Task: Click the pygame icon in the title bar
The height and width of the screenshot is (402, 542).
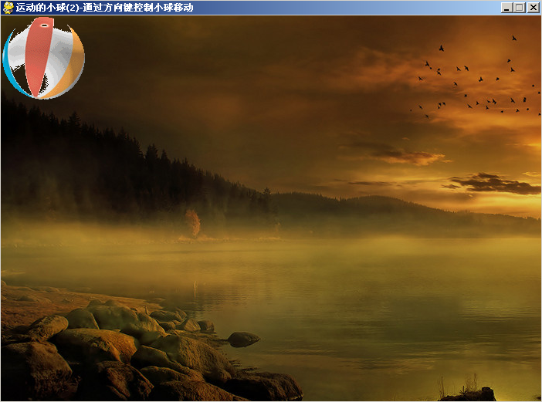Action: [x=8, y=8]
